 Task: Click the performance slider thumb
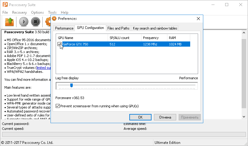coord(72,85)
